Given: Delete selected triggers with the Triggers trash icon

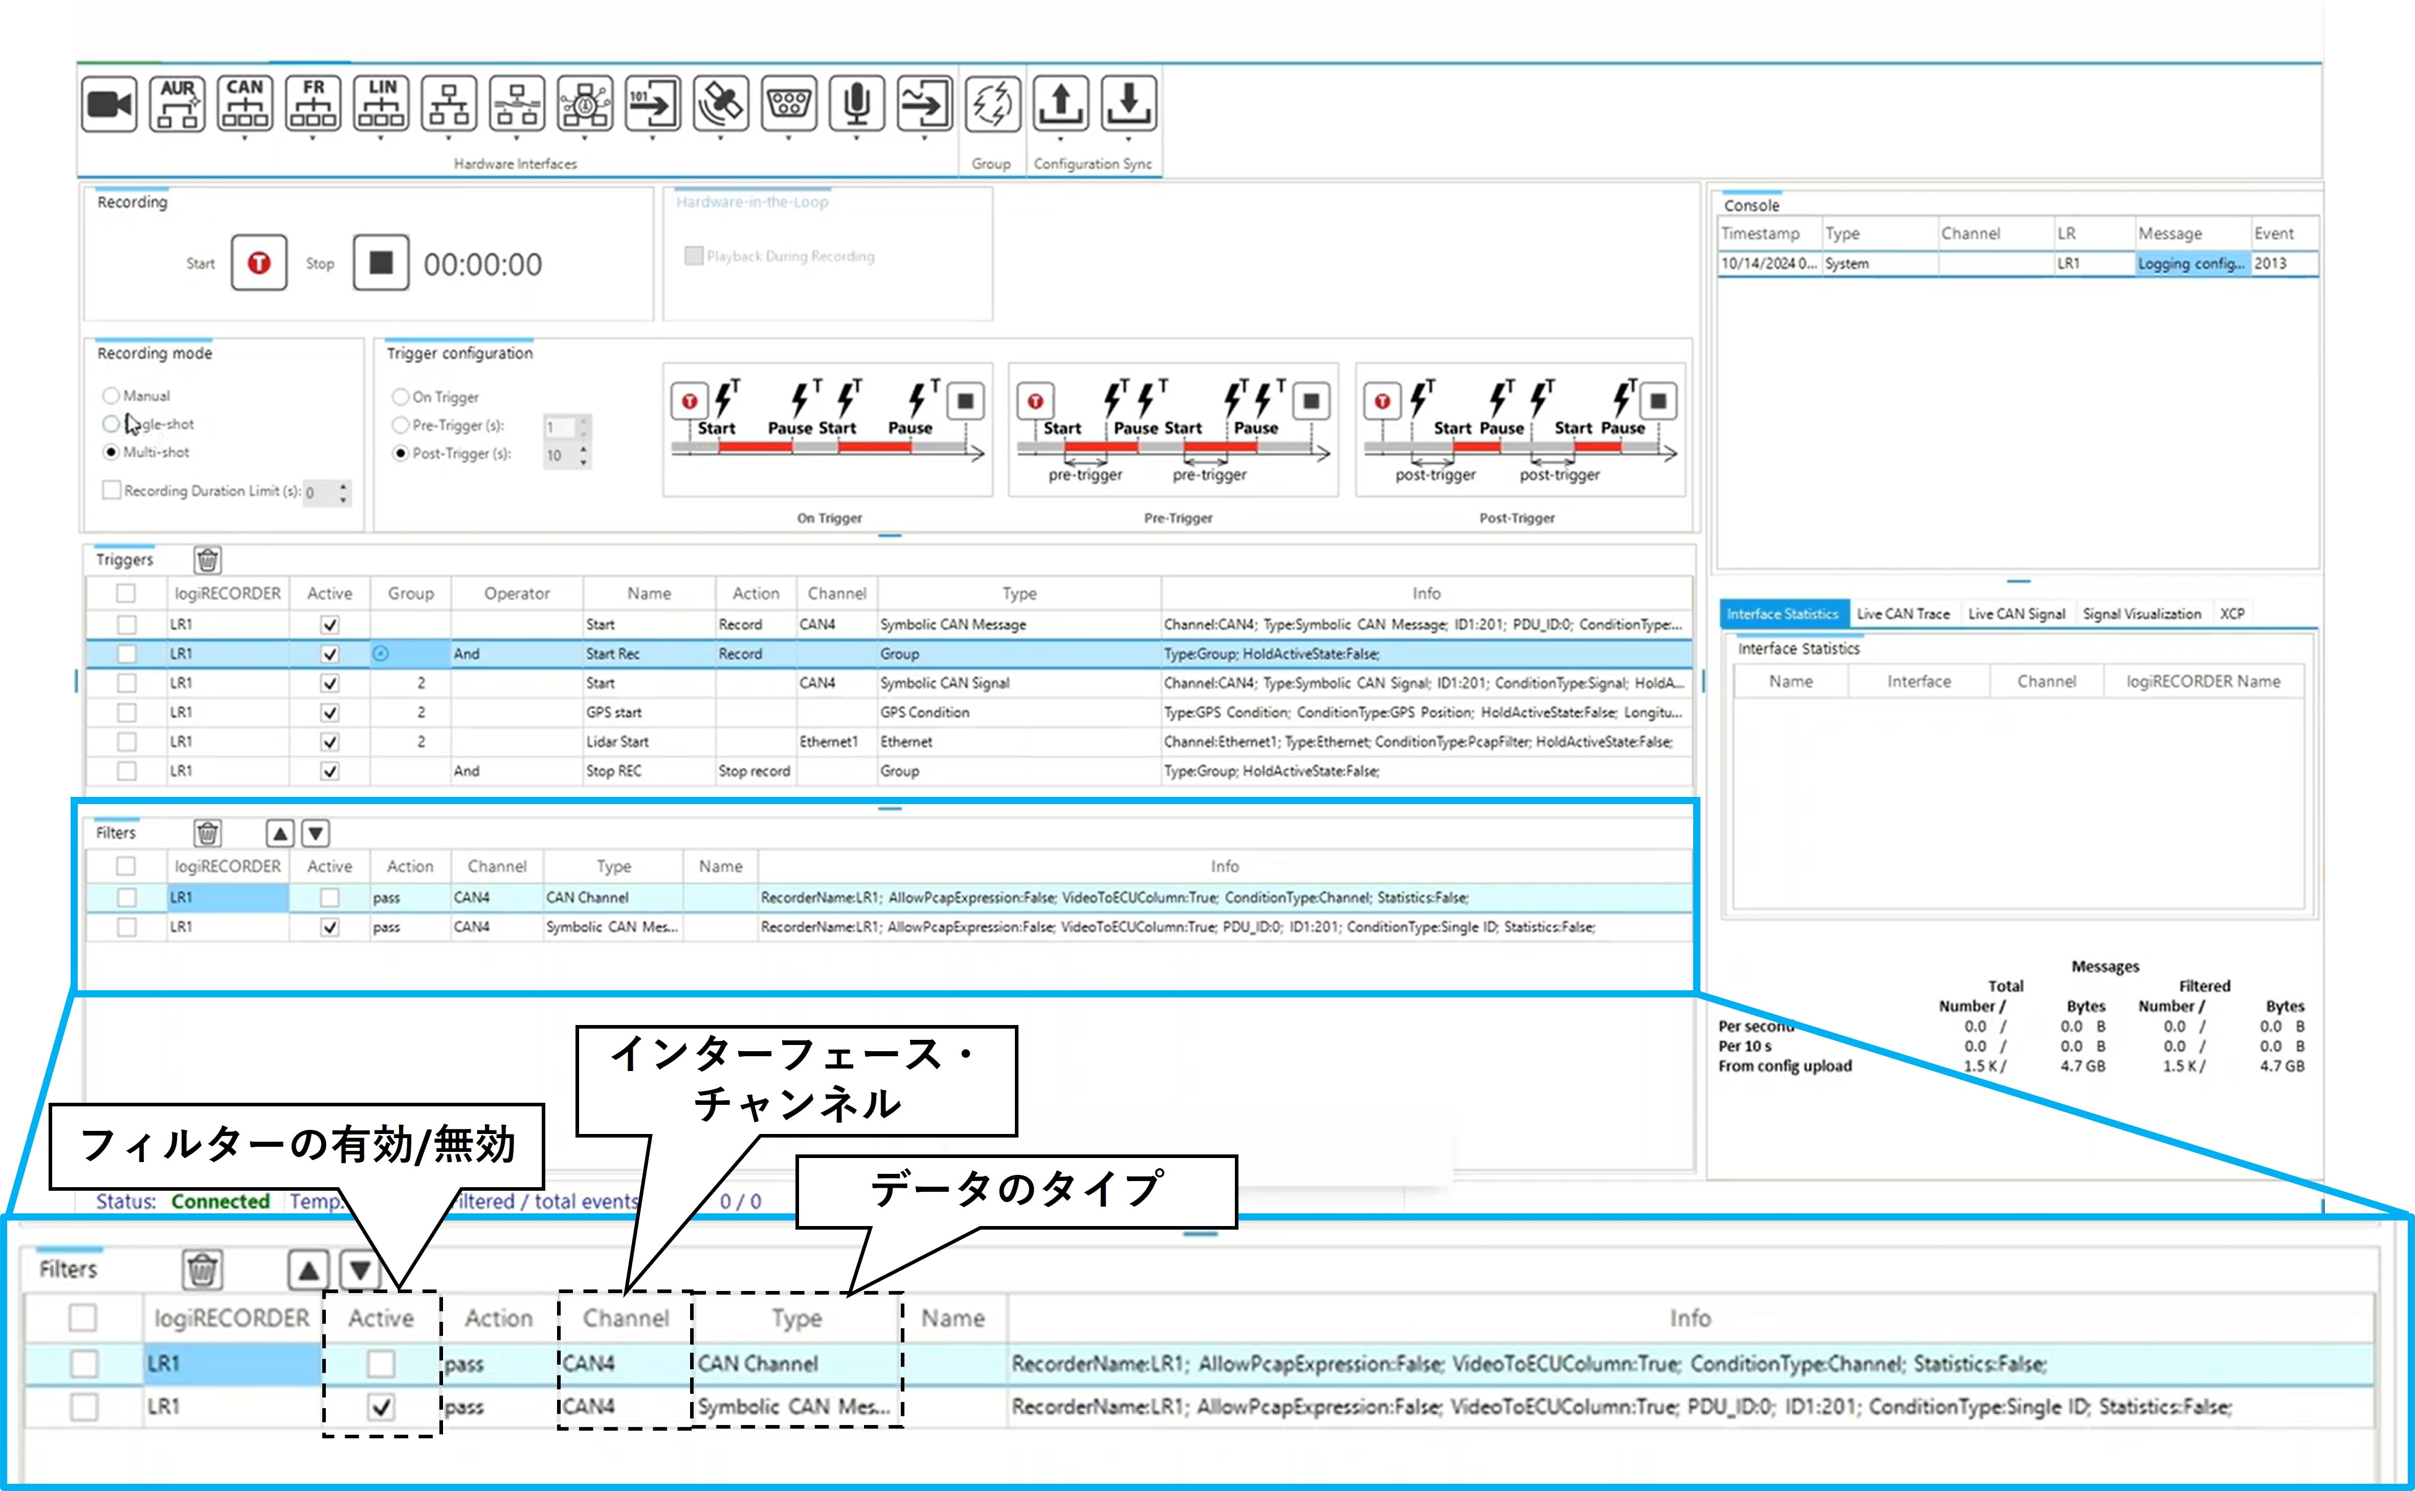Looking at the screenshot, I should (x=207, y=560).
